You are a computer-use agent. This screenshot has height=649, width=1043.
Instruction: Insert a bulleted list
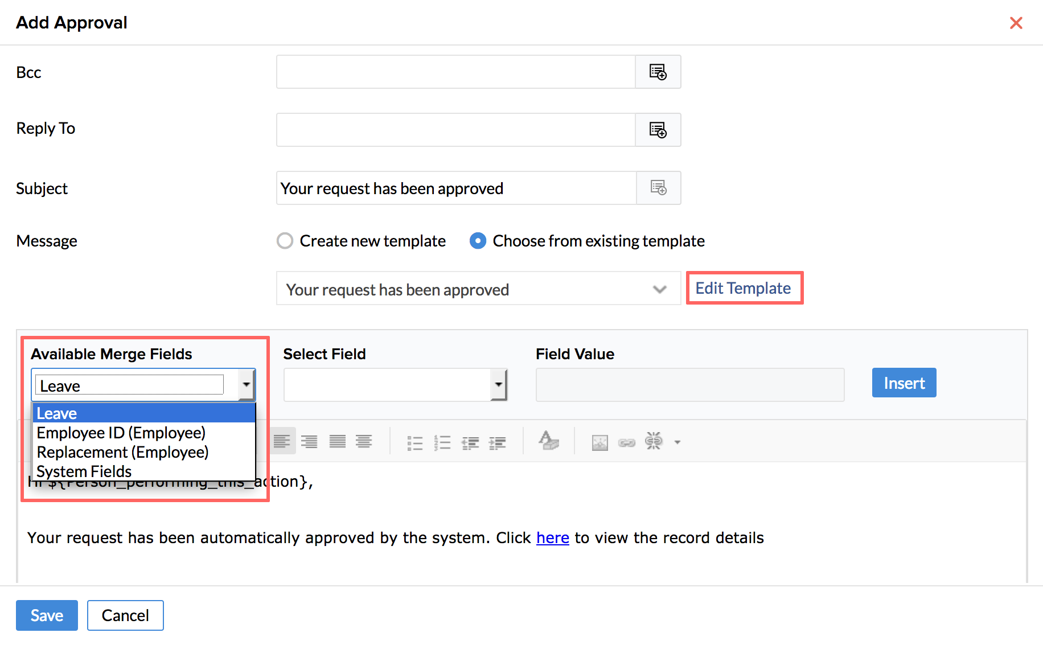415,442
